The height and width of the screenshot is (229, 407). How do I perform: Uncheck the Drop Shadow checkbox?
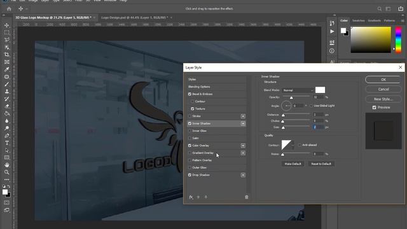[x=190, y=175]
